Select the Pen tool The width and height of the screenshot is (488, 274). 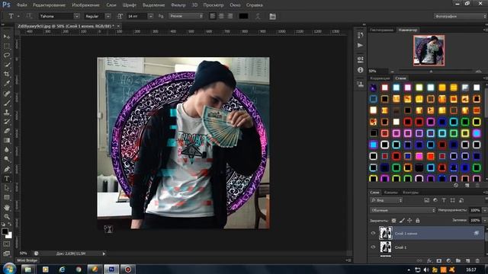coord(7,169)
